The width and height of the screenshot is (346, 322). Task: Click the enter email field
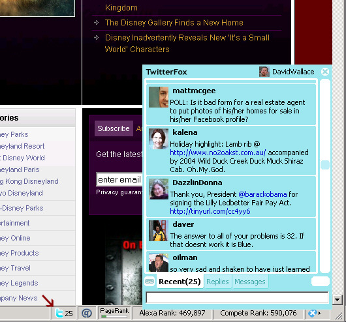click(x=119, y=179)
